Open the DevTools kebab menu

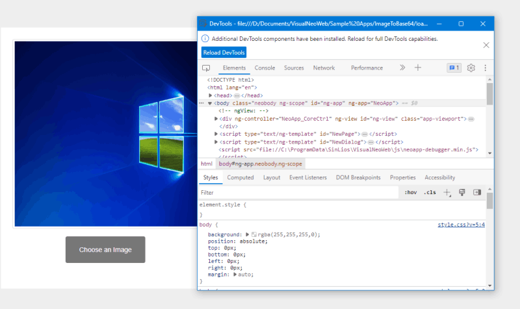click(485, 68)
